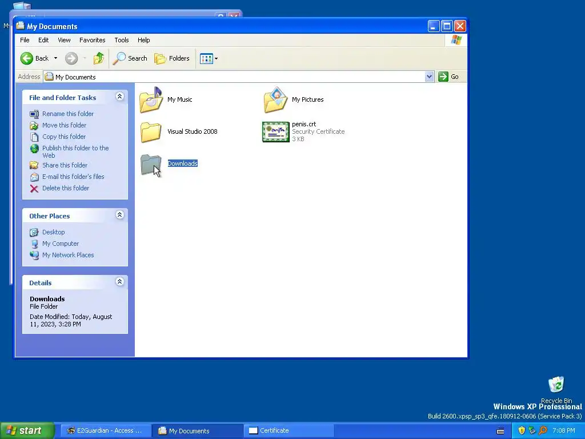Click Copy this folder link

(x=64, y=137)
